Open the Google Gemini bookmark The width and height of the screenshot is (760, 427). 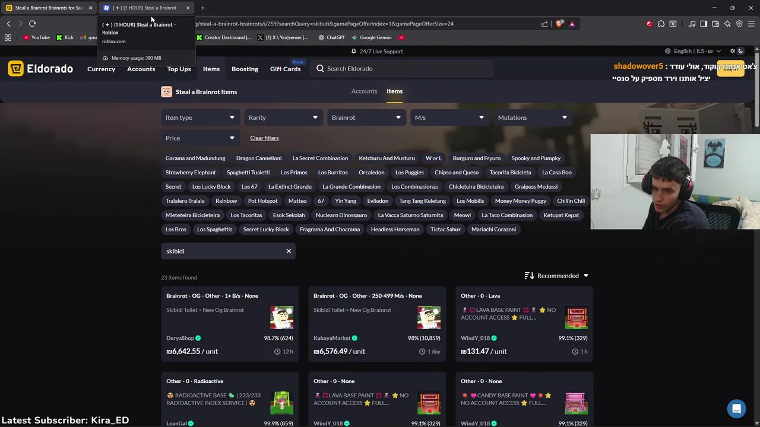pyautogui.click(x=371, y=37)
